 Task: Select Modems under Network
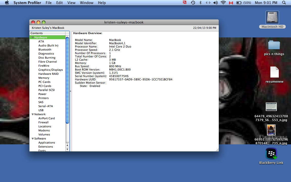(x=44, y=130)
